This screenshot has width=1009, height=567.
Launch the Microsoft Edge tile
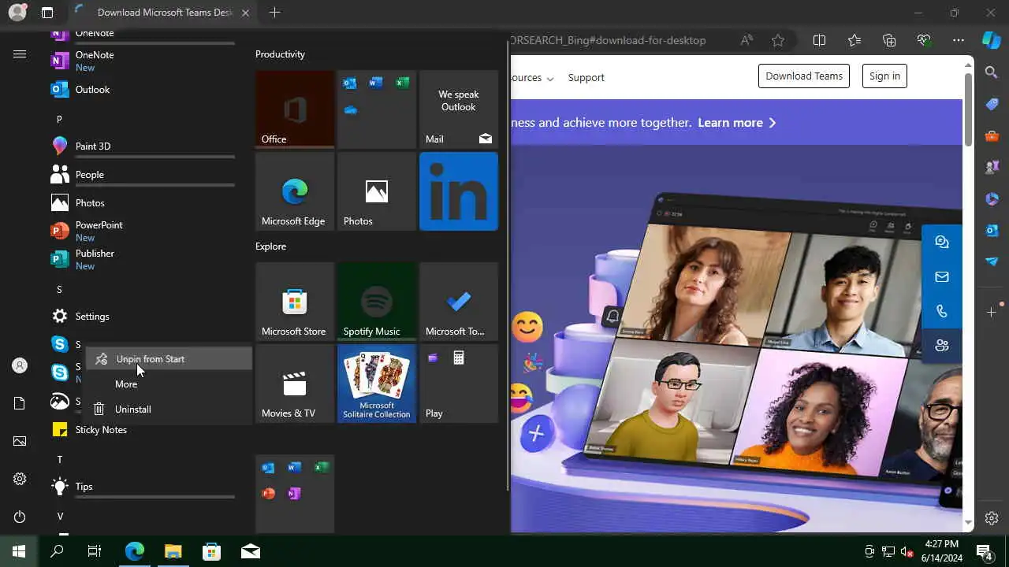(x=295, y=191)
